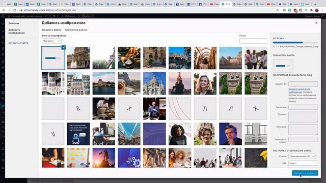Click the Добавить в виджет button
This screenshot has width=326, height=183.
[x=305, y=173]
